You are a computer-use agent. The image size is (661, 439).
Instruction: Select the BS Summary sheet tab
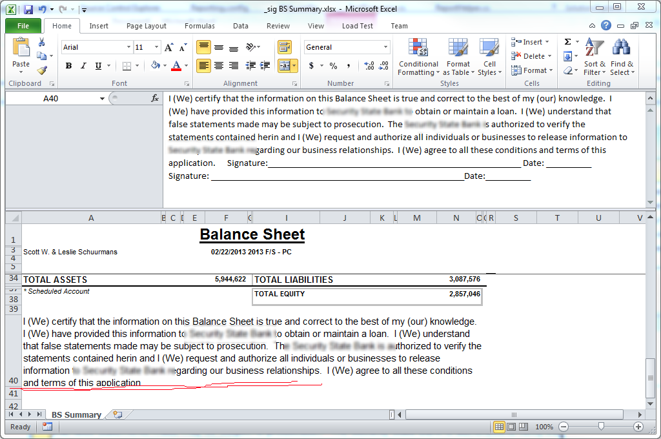76,414
